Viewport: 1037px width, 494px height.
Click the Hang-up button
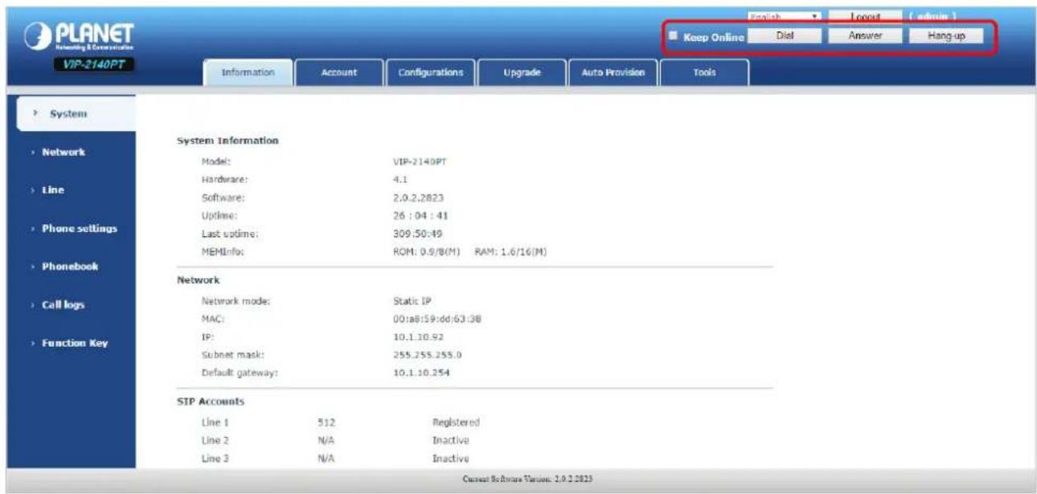point(945,36)
